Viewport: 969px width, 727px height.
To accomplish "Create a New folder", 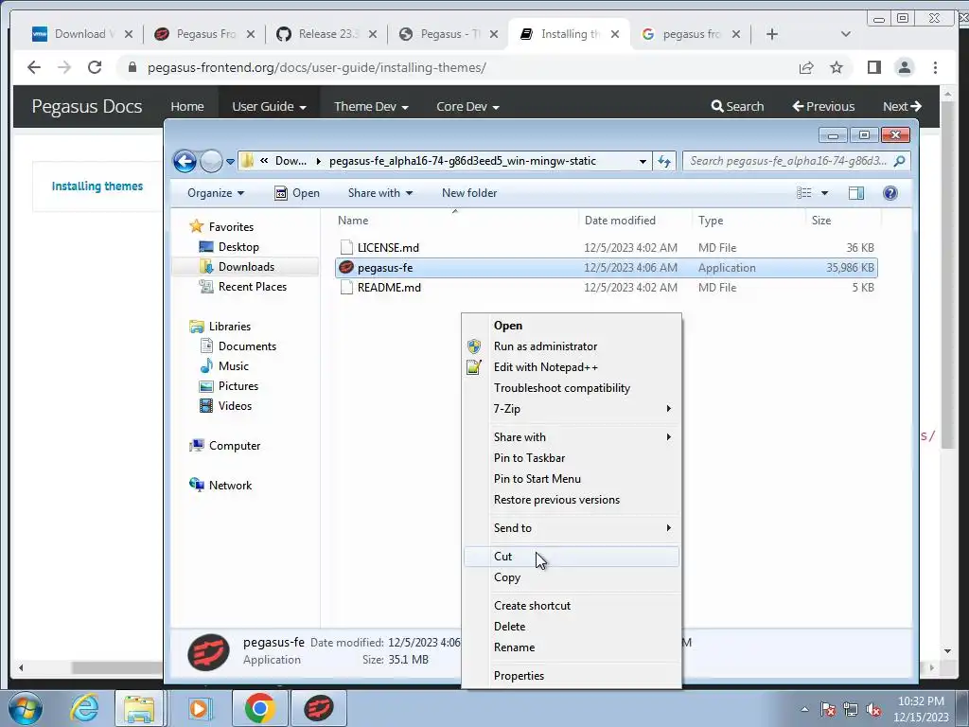I will pos(469,193).
